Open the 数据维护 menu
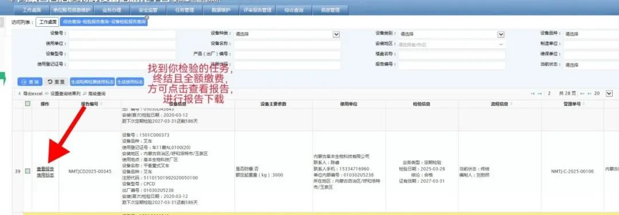Screen dimensions: 619x215 [221, 10]
